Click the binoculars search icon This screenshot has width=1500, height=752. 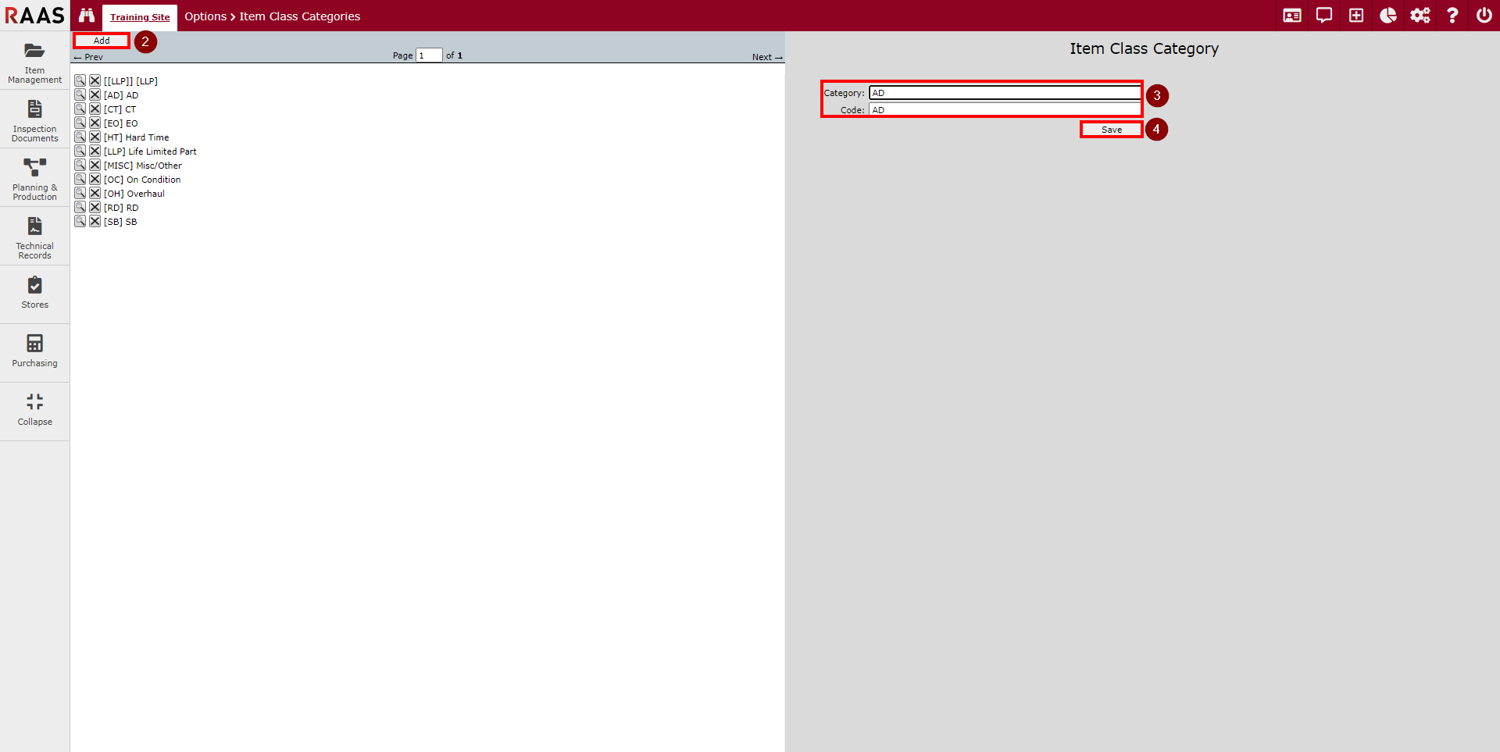tap(86, 16)
